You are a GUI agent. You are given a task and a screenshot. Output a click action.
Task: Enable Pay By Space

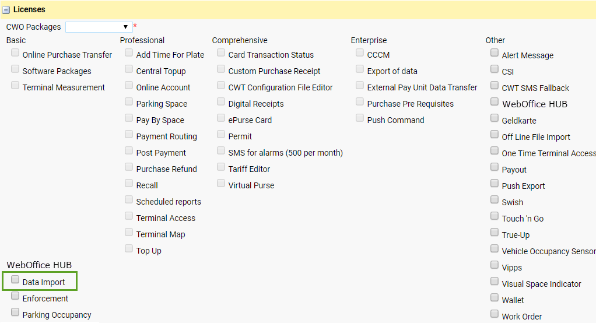[x=129, y=118]
